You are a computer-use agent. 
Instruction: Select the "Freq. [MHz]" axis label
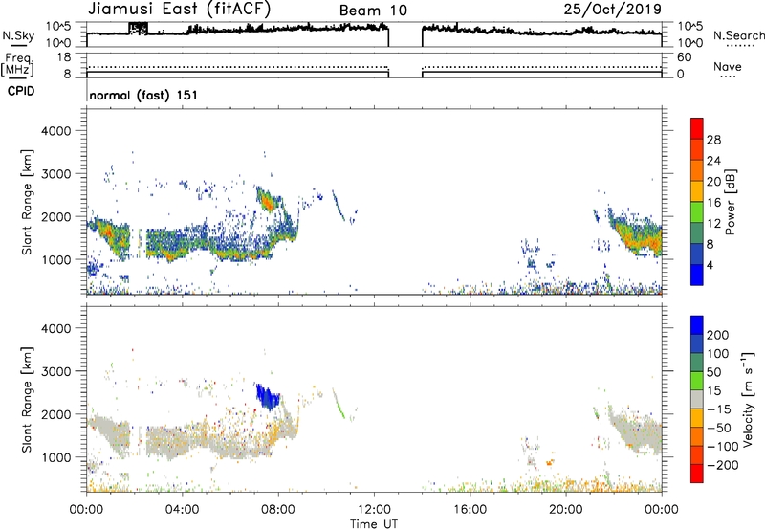[17, 65]
